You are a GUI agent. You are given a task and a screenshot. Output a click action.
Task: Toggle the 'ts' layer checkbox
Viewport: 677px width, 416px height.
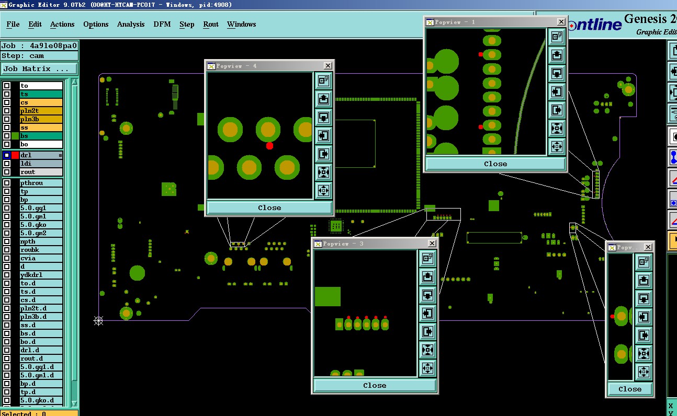(7, 94)
